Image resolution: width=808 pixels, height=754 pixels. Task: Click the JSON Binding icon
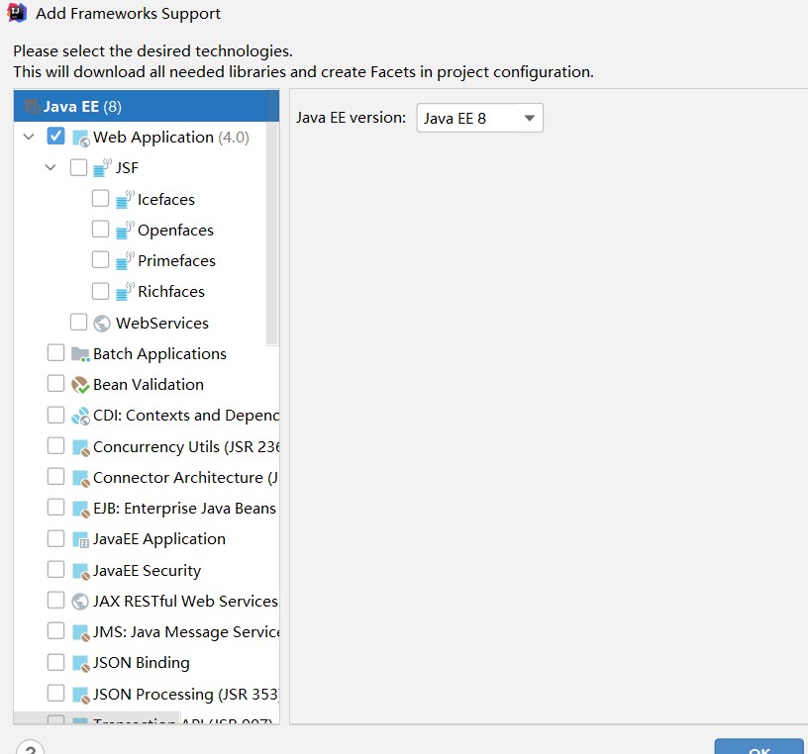[x=81, y=663]
